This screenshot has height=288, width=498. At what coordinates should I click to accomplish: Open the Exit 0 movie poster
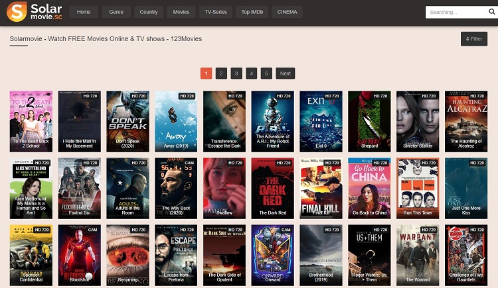pos(321,121)
